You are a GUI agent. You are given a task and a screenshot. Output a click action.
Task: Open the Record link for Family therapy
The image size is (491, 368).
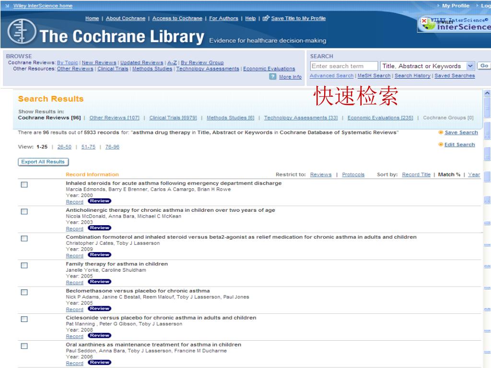(x=74, y=283)
